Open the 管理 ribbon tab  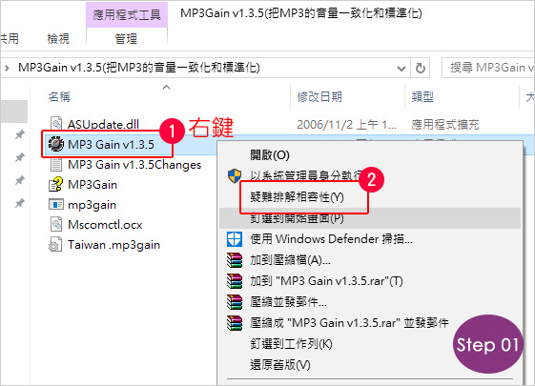[126, 39]
